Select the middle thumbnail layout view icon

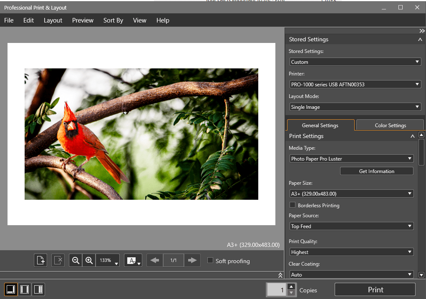[25, 289]
